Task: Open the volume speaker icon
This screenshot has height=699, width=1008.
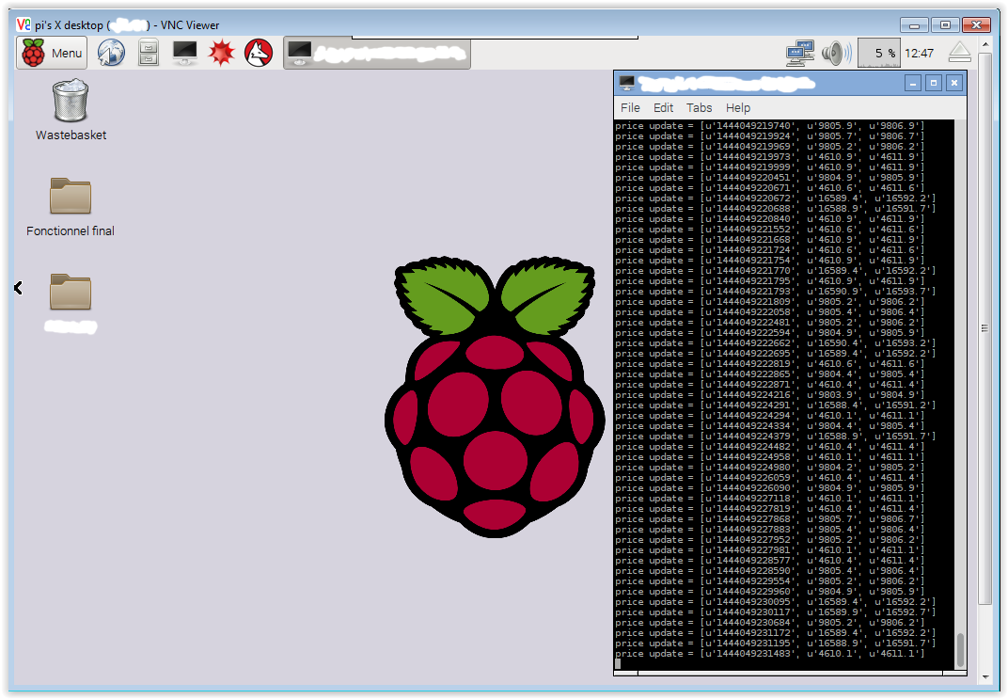Action: click(836, 53)
